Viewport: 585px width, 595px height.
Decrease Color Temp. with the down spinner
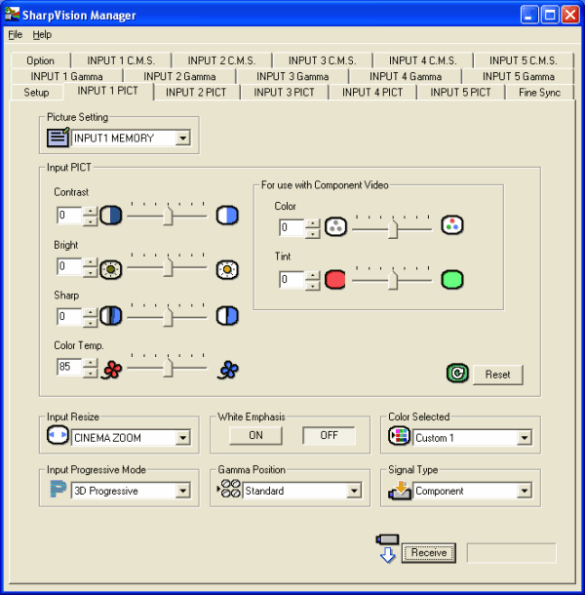[x=90, y=373]
